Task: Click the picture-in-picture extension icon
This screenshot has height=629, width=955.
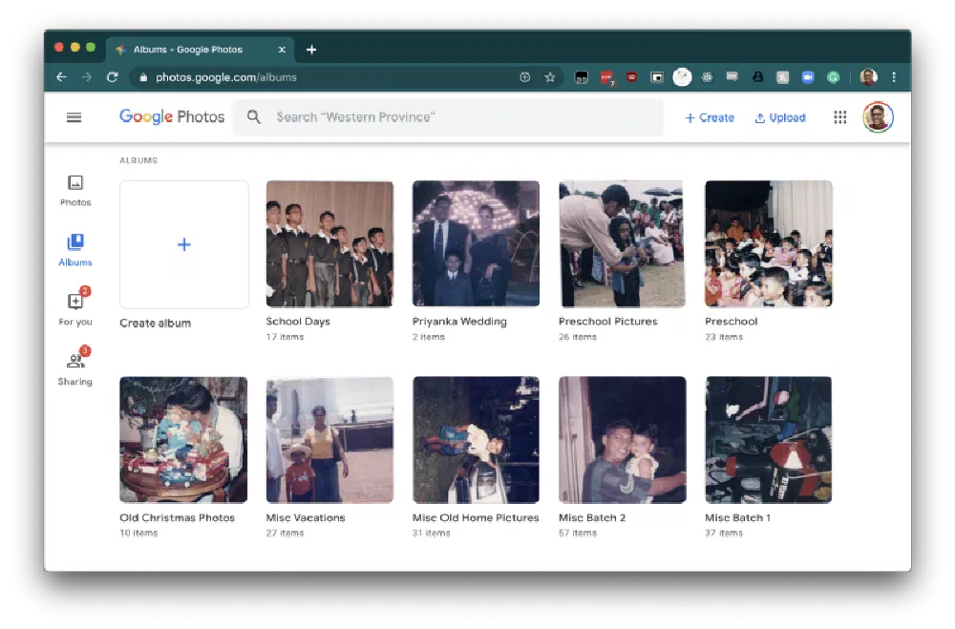Action: 657,77
